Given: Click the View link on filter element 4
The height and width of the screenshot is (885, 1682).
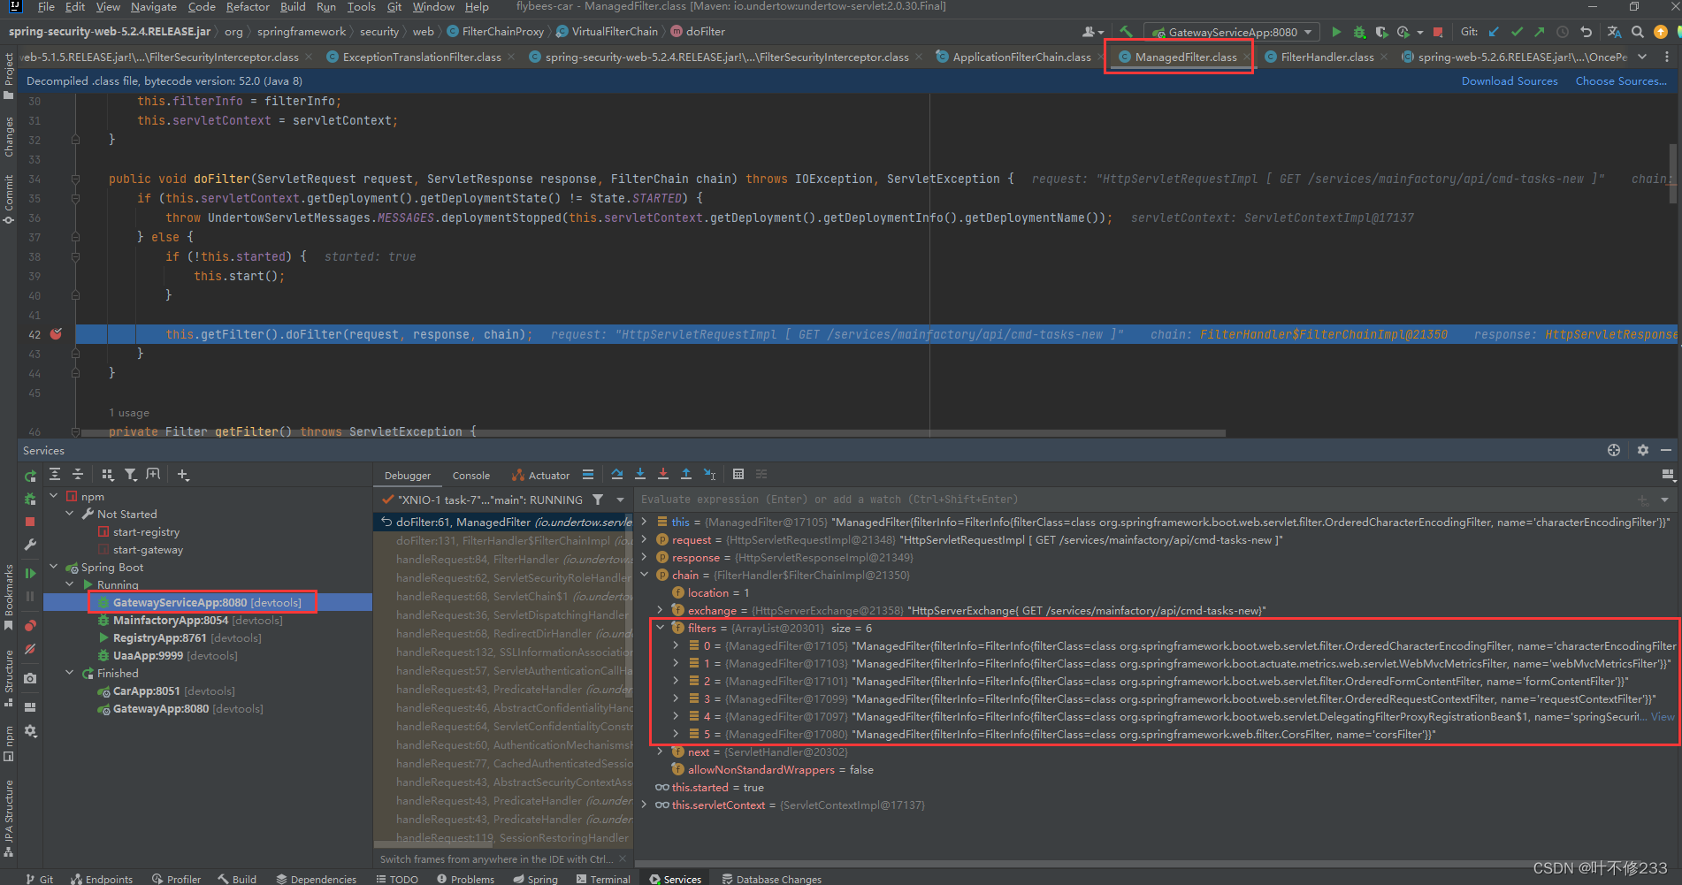Looking at the screenshot, I should (x=1663, y=716).
